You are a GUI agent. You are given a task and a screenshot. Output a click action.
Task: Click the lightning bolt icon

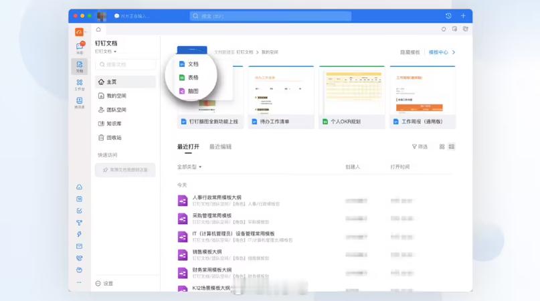pos(79,234)
